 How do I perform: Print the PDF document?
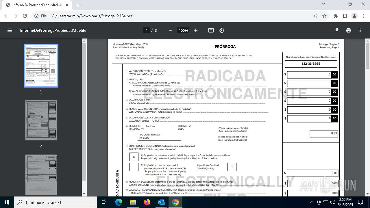point(349,30)
